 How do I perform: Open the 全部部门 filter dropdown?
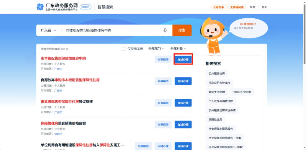pos(156,49)
